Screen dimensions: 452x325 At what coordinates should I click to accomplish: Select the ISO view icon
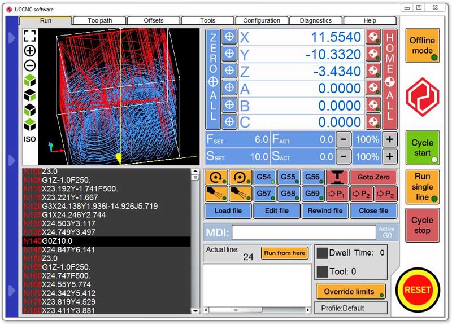pos(30,139)
